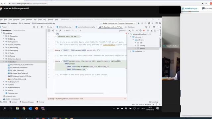Open the Services tool window

[x=13, y=102]
